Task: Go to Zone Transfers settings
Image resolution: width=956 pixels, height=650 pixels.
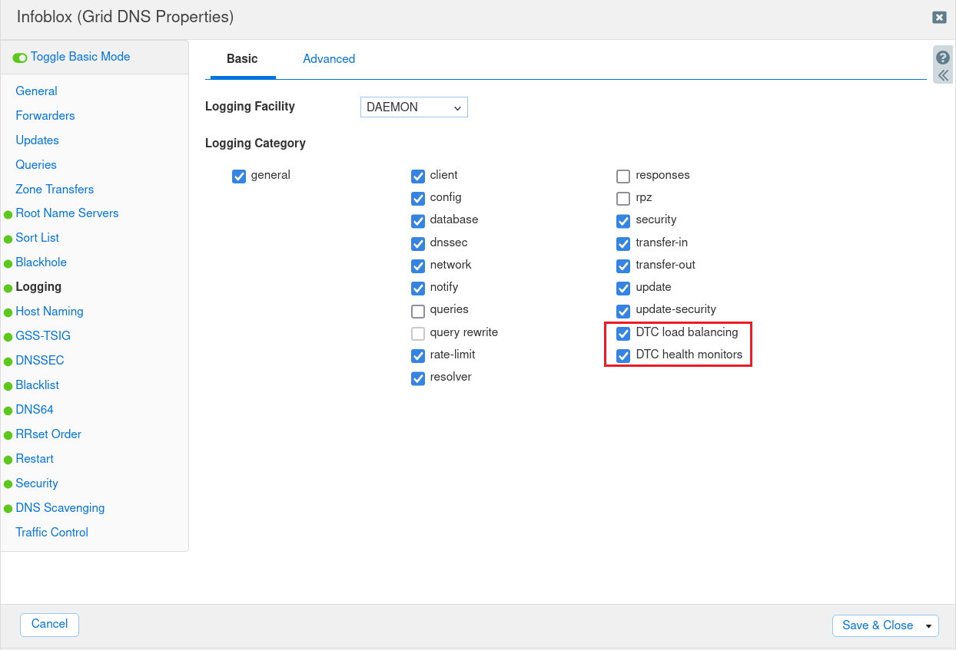Action: (x=55, y=190)
